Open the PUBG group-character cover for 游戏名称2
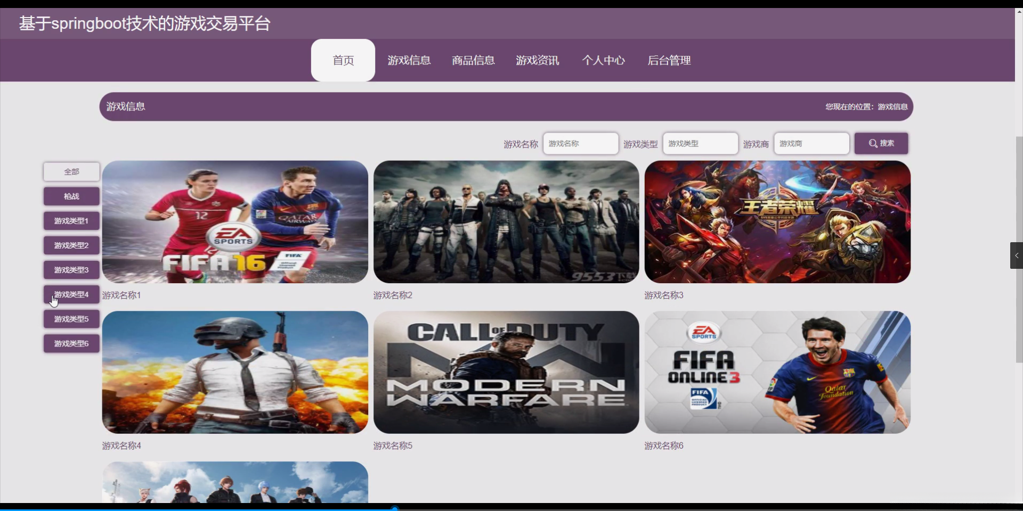The image size is (1023, 511). pyautogui.click(x=506, y=222)
